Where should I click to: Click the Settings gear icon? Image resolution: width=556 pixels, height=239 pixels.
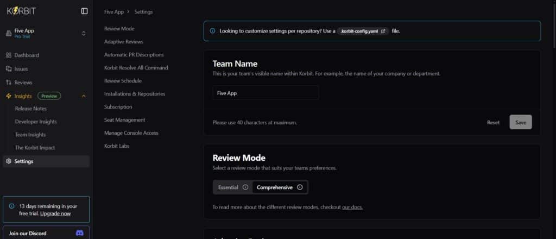tap(9, 161)
